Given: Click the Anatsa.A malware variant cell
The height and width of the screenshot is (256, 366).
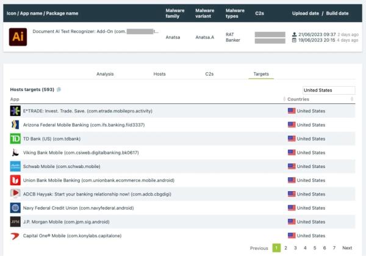Looking at the screenshot, I should pyautogui.click(x=205, y=37).
